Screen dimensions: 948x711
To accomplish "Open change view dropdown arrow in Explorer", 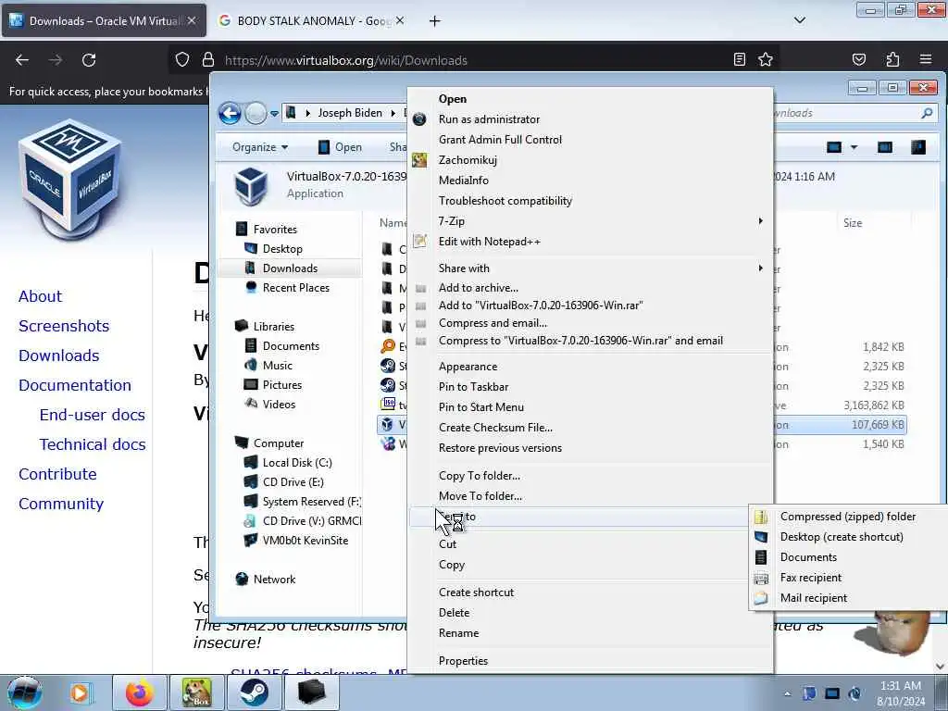I will [x=854, y=147].
